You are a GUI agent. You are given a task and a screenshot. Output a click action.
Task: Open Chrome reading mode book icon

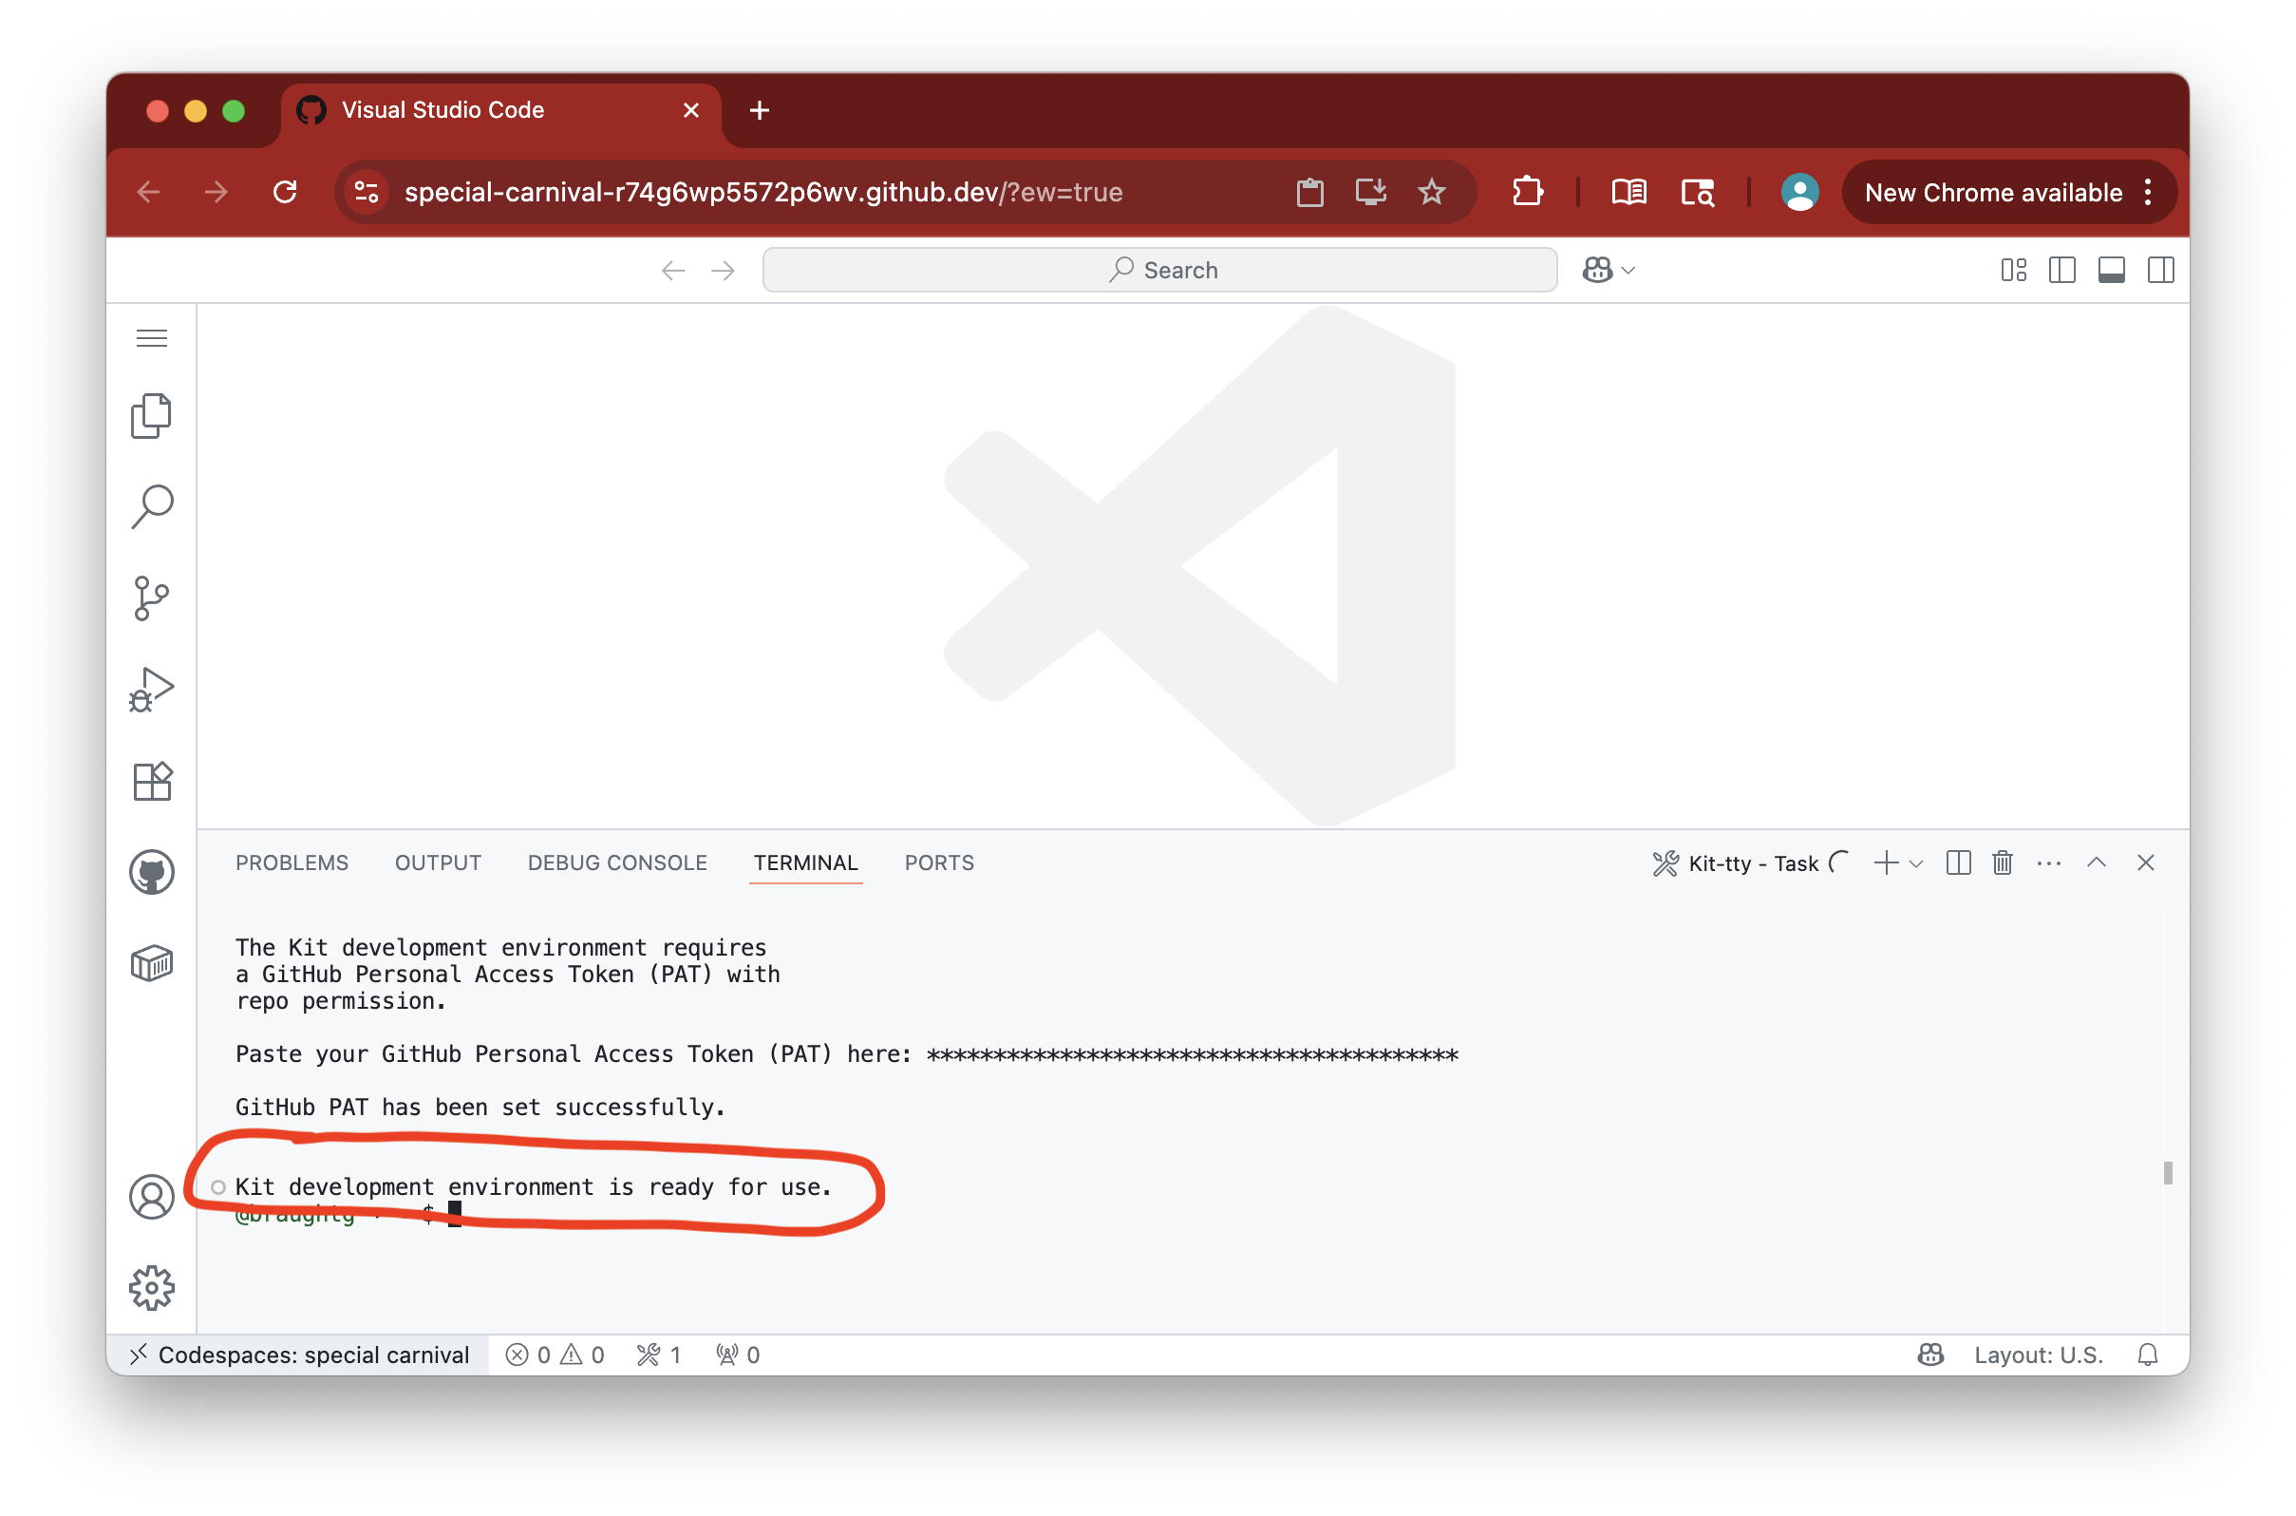point(1629,193)
